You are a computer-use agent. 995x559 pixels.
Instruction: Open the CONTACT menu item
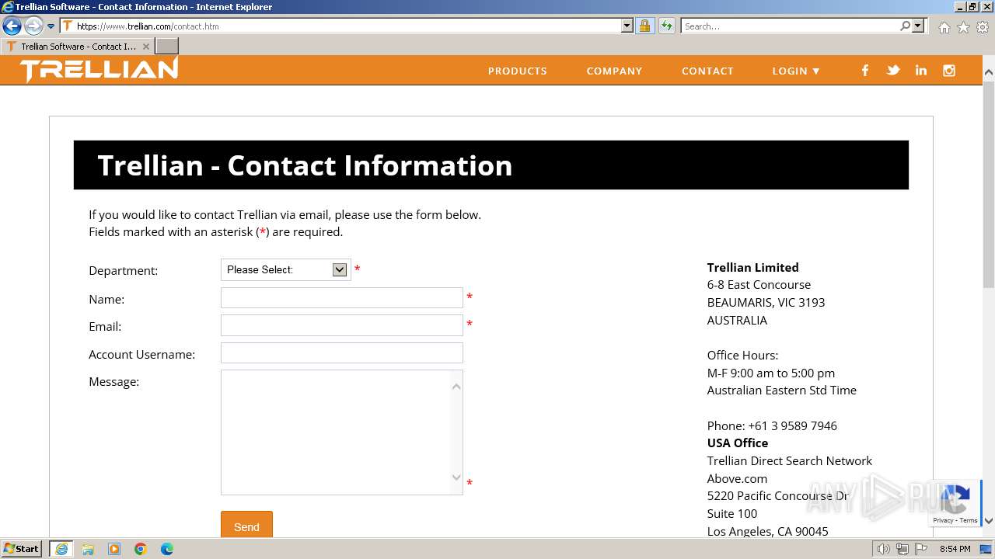[x=707, y=71]
